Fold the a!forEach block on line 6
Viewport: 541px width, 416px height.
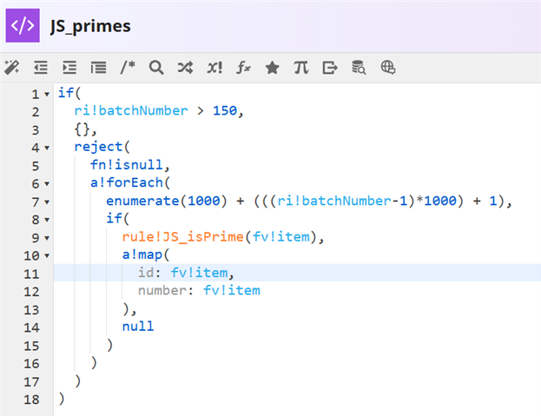pyautogui.click(x=47, y=183)
